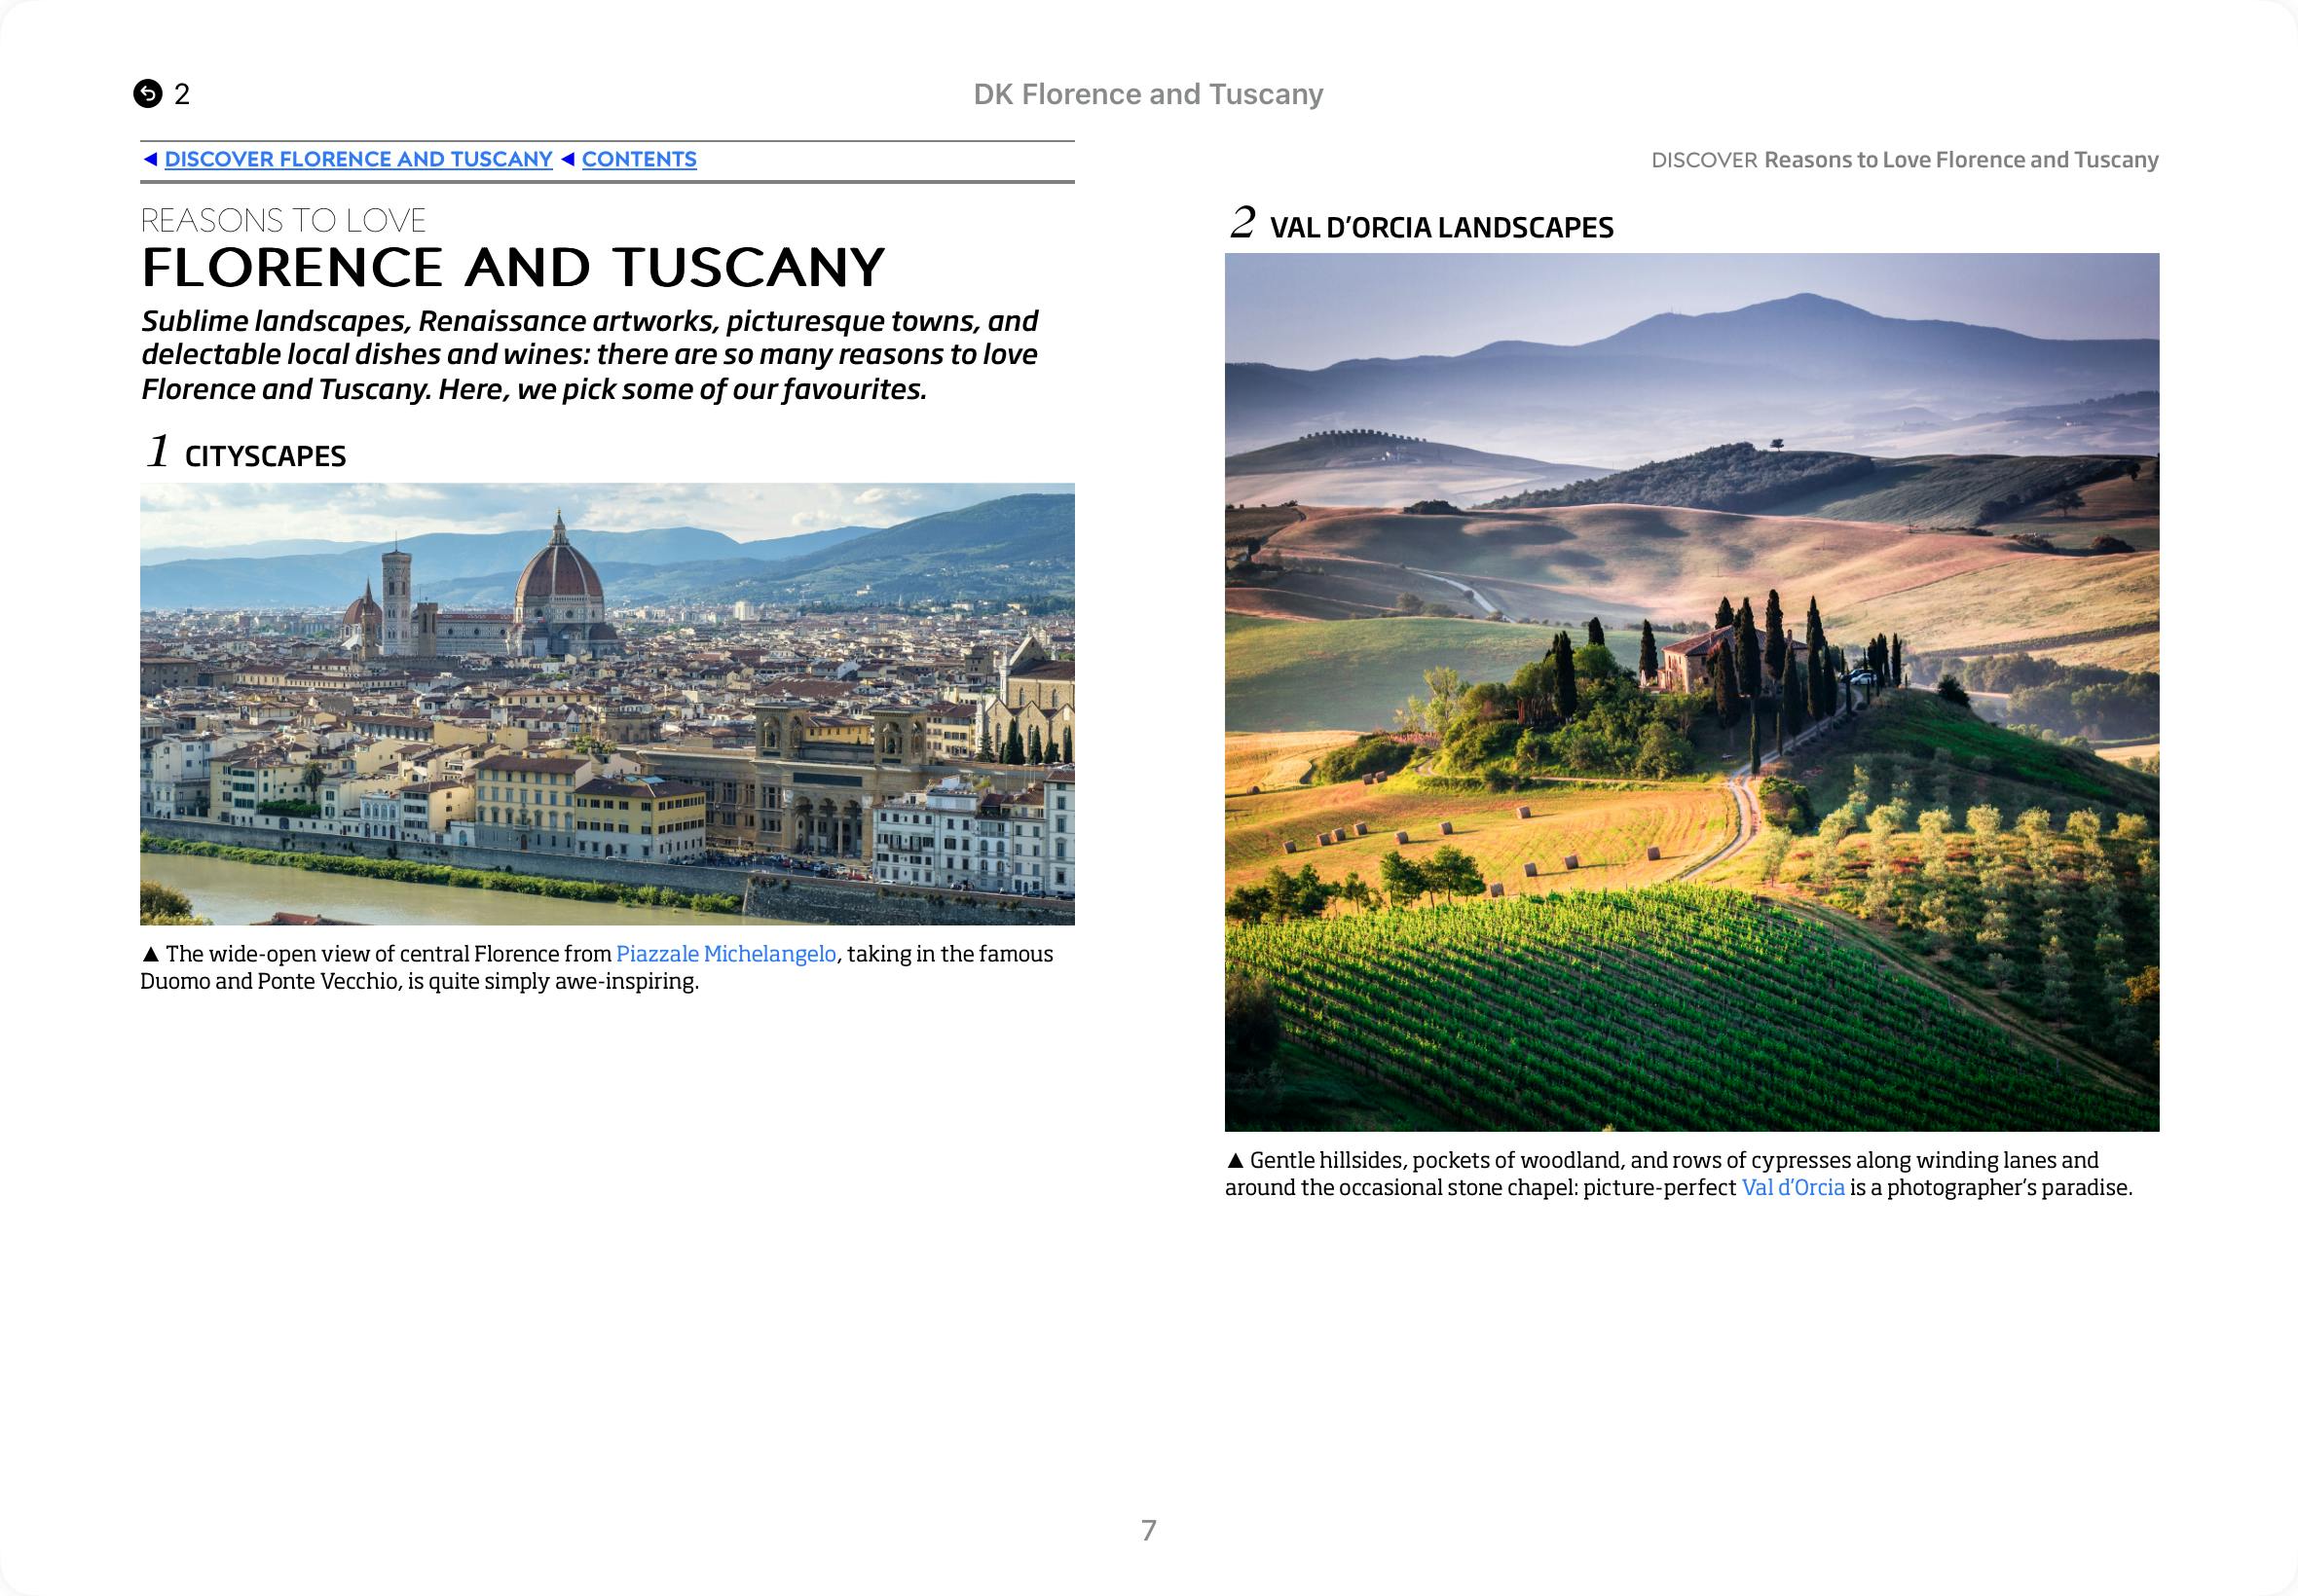Tap the Val d'Orcia landscape photo
This screenshot has width=2298, height=1596.
[1691, 692]
